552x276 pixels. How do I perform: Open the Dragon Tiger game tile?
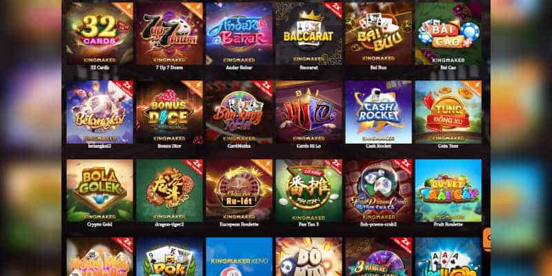[169, 190]
